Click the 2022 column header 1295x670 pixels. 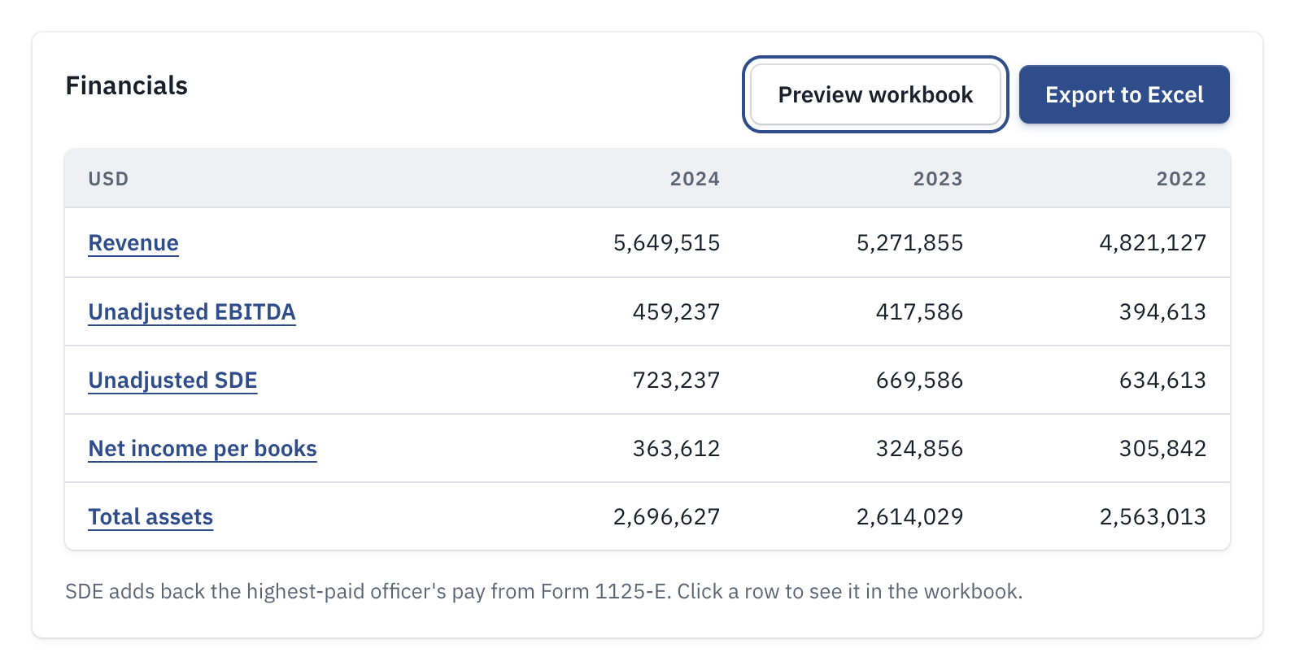click(1182, 179)
